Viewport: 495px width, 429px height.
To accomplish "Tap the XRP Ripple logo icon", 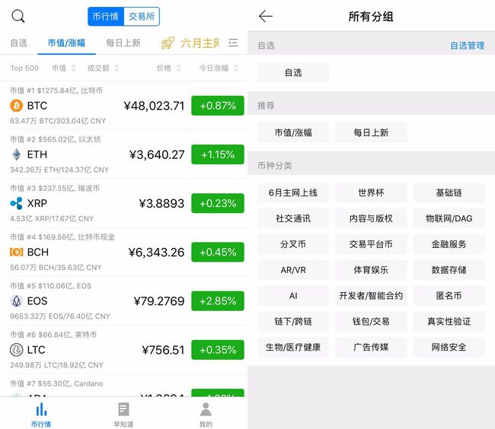I will pos(17,203).
